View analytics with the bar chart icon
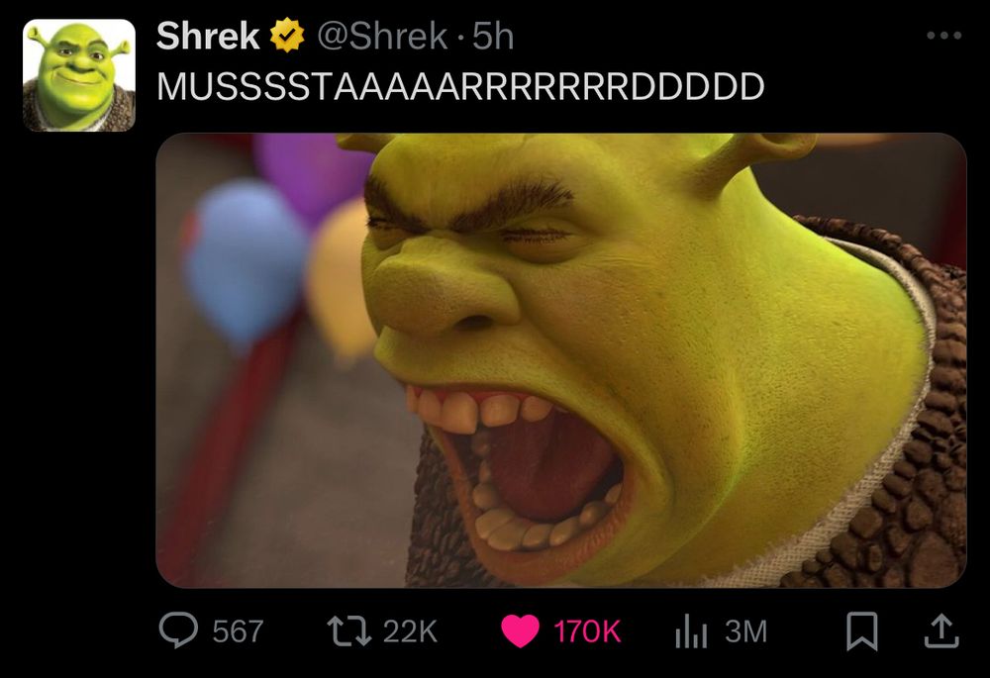 691,631
